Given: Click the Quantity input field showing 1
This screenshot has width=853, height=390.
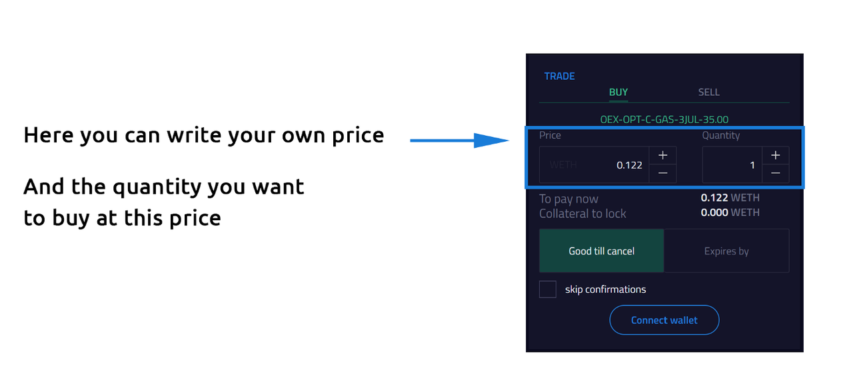Looking at the screenshot, I should tap(732, 164).
